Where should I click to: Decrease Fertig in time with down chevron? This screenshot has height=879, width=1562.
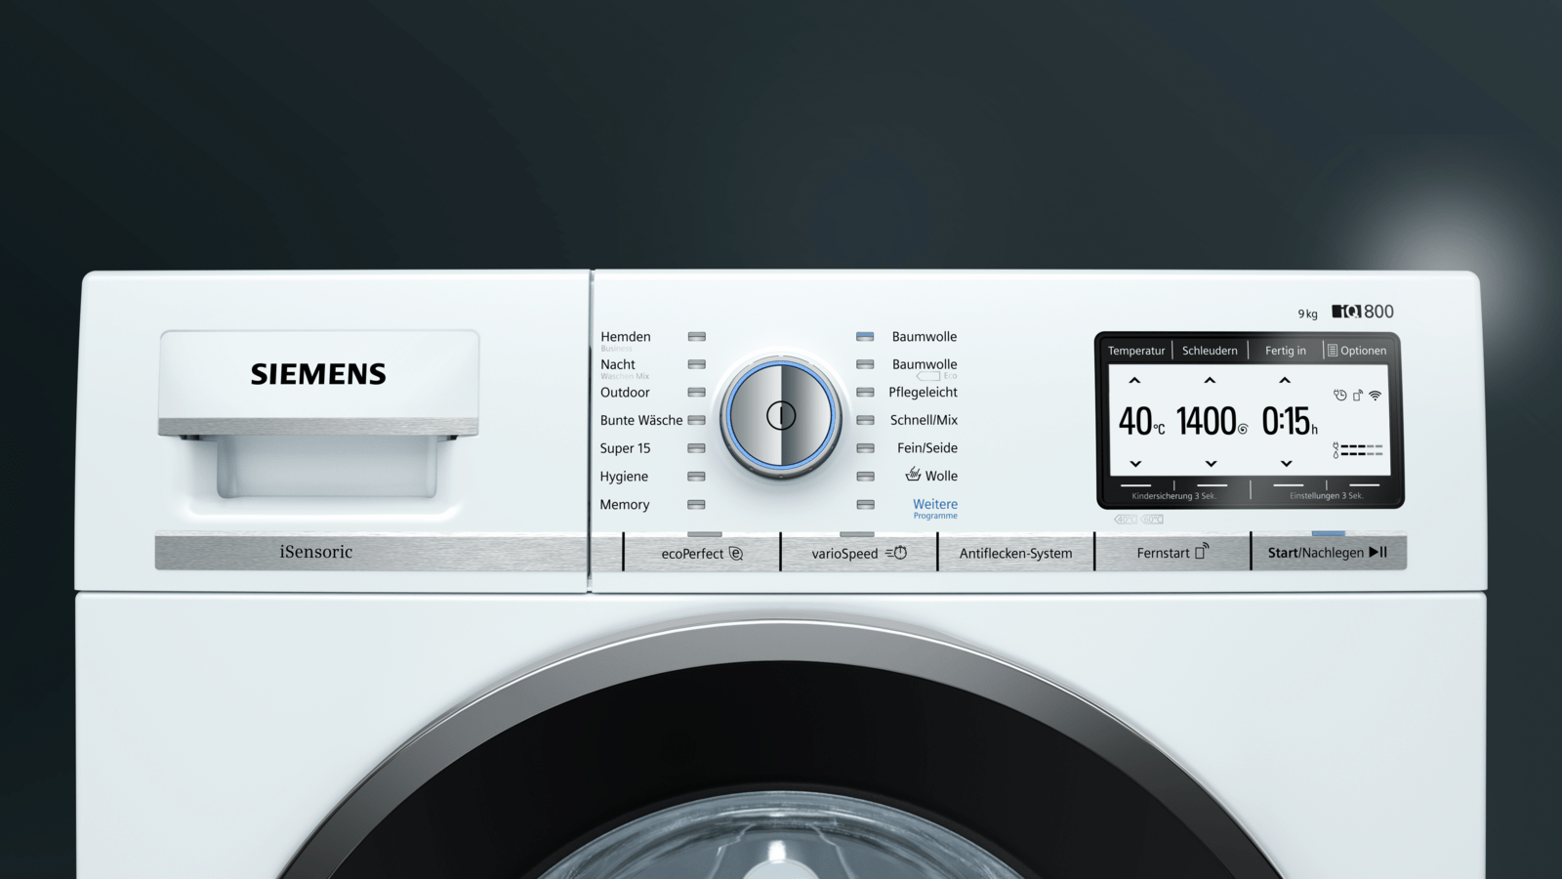(1286, 464)
